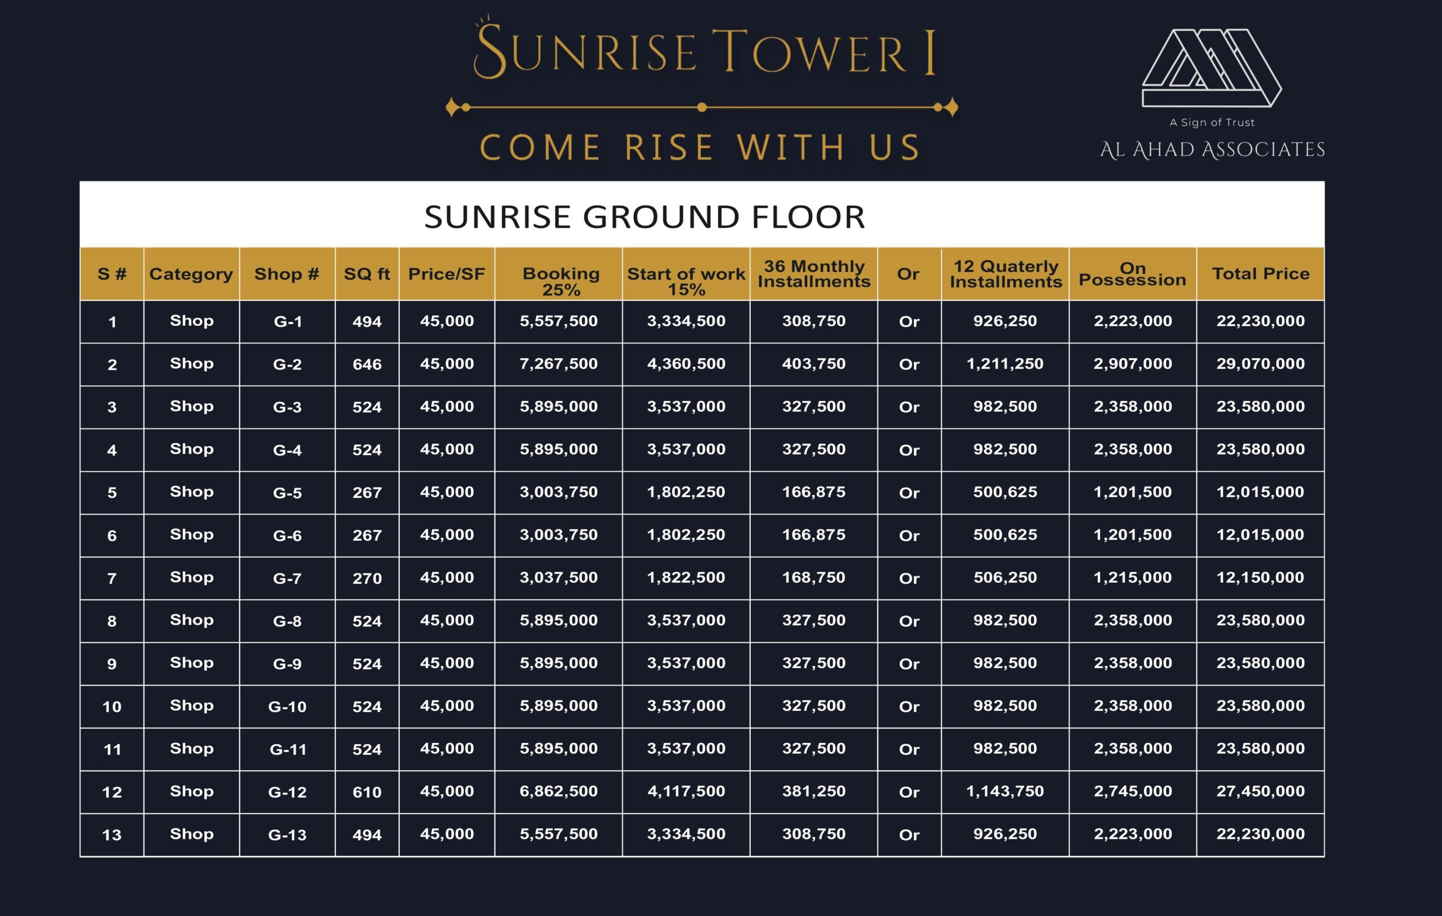This screenshot has width=1442, height=916.
Task: Click the Al Ahad Associates logo icon
Action: [1212, 68]
